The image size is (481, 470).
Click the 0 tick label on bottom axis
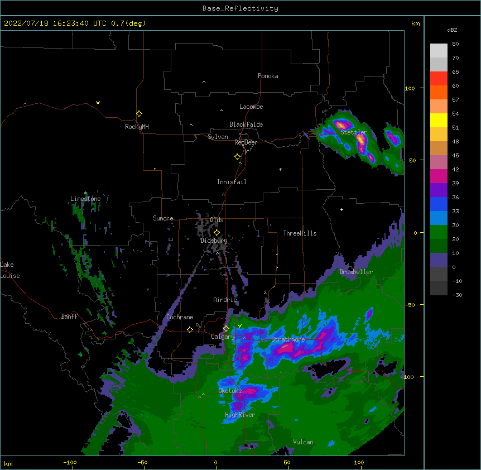coord(215,462)
